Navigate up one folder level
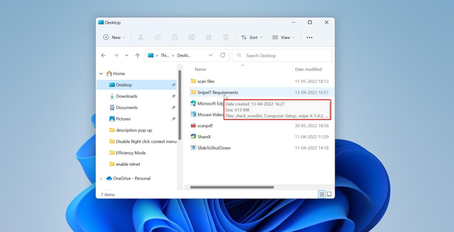454x232 pixels. point(137,55)
